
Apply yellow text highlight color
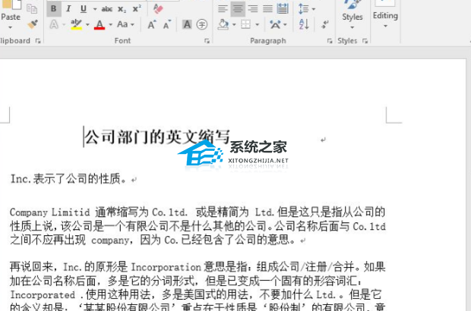(76, 24)
